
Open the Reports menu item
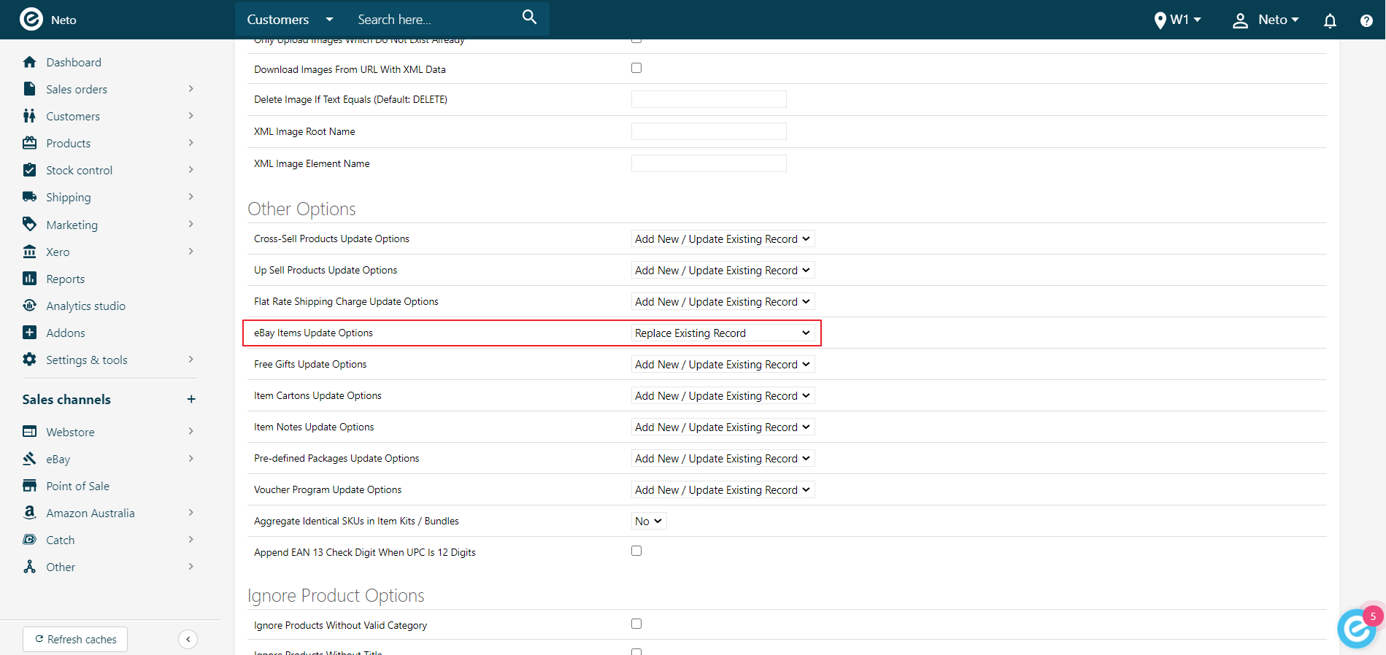point(66,279)
